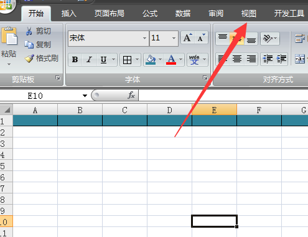The height and width of the screenshot is (237, 308).
Task: Decrease font size with small A button
Action: tap(201, 38)
